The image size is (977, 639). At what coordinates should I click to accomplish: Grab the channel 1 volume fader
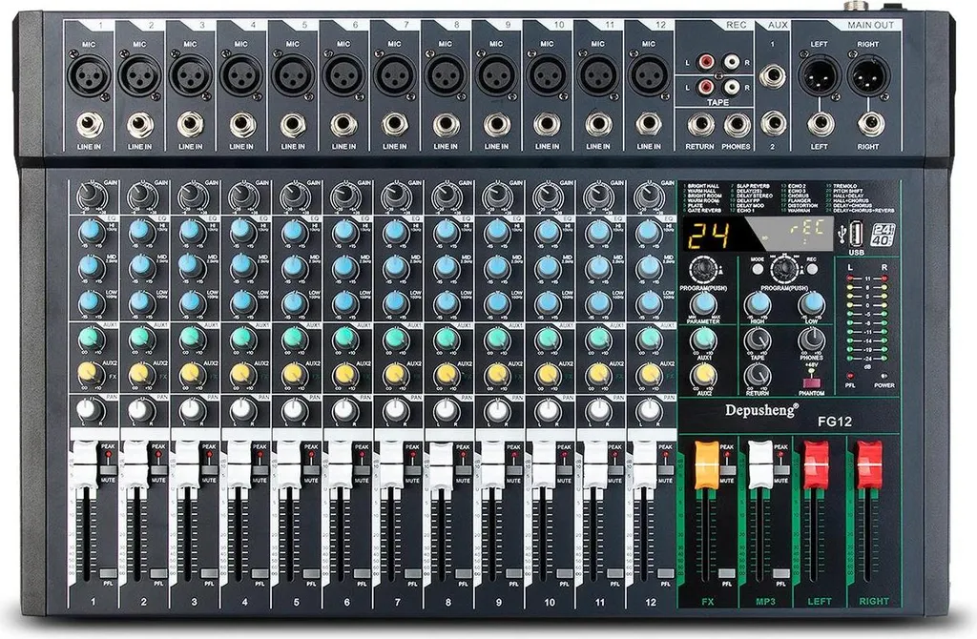click(x=87, y=464)
